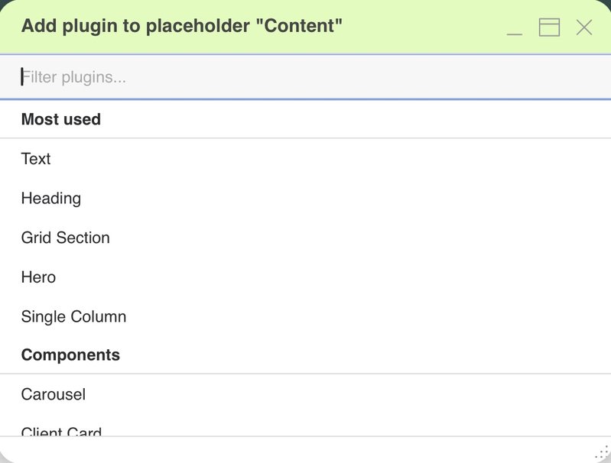Click the dialog title 'Add plugin to placeholder'
This screenshot has width=611, height=463.
point(181,26)
